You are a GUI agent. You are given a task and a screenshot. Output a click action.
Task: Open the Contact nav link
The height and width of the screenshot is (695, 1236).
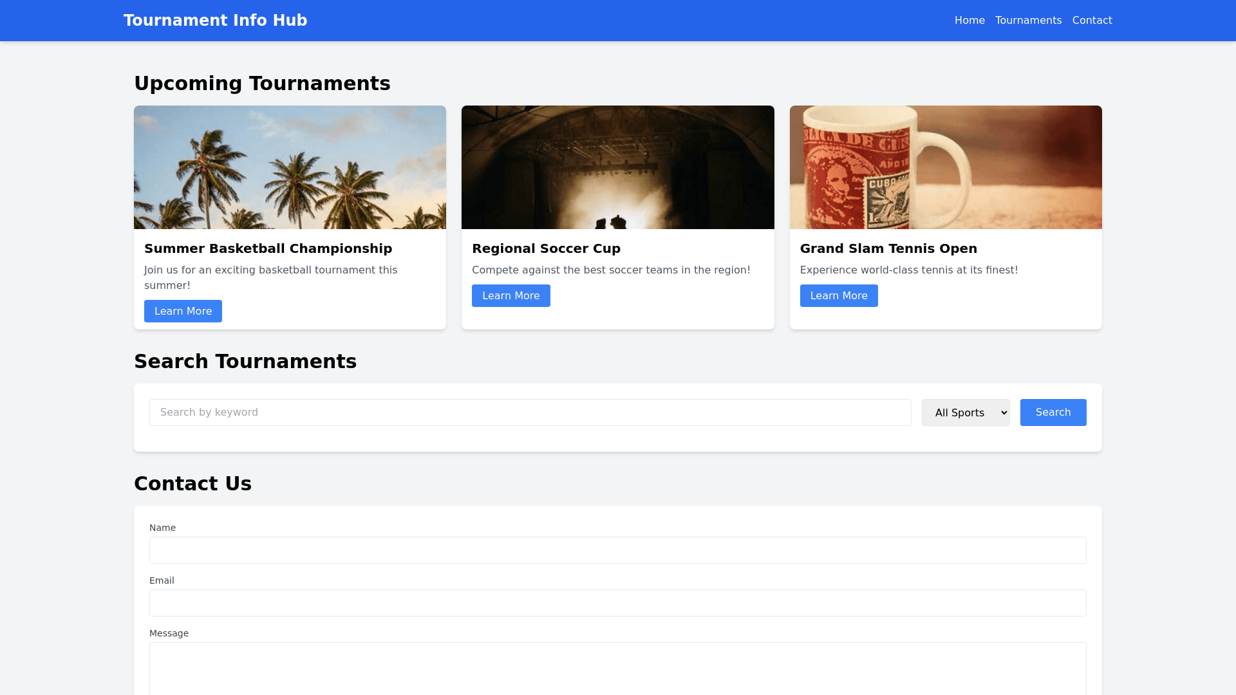click(1091, 21)
